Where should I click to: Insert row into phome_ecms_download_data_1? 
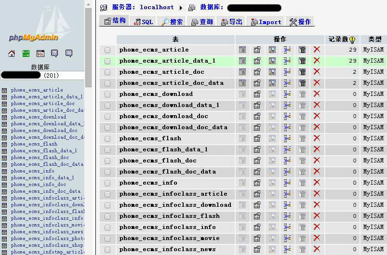[x=287, y=105]
